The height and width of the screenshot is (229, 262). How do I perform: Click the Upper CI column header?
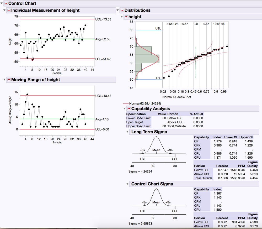[246, 137]
